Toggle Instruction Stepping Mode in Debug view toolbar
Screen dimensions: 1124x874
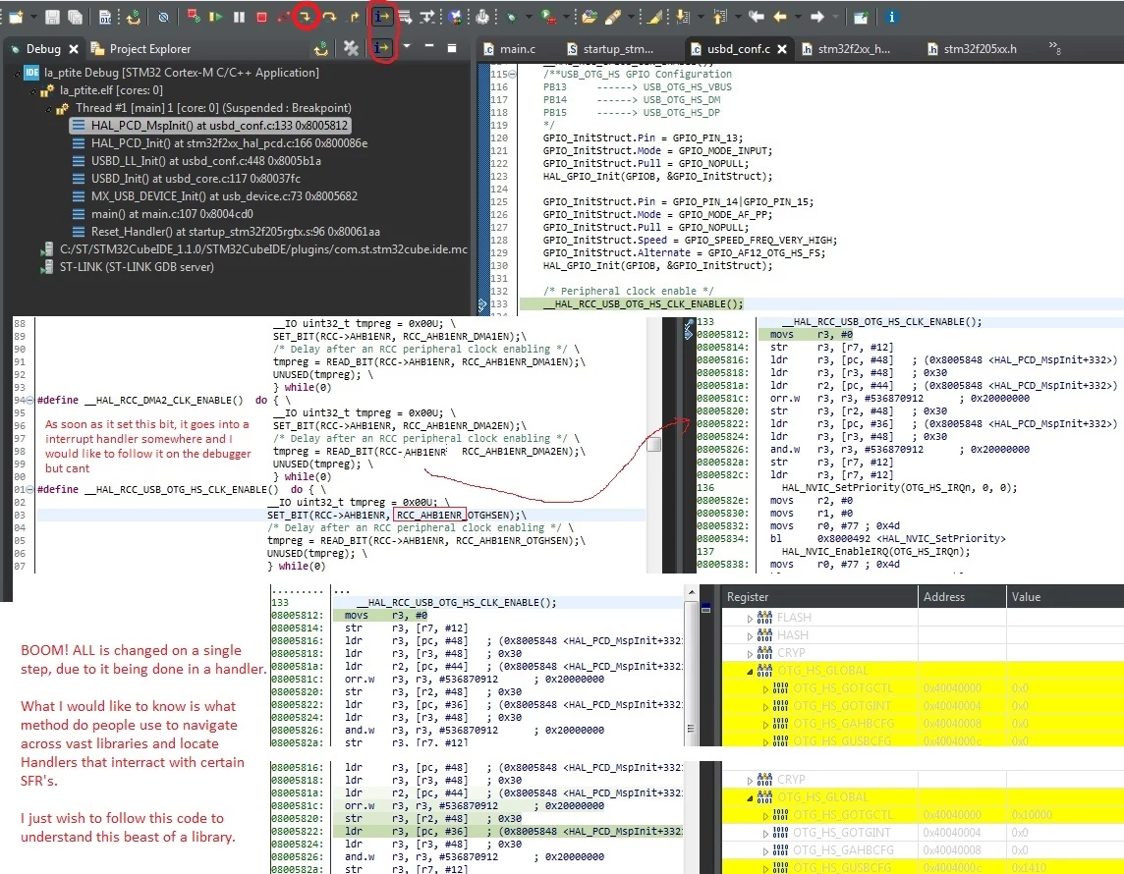(381, 48)
